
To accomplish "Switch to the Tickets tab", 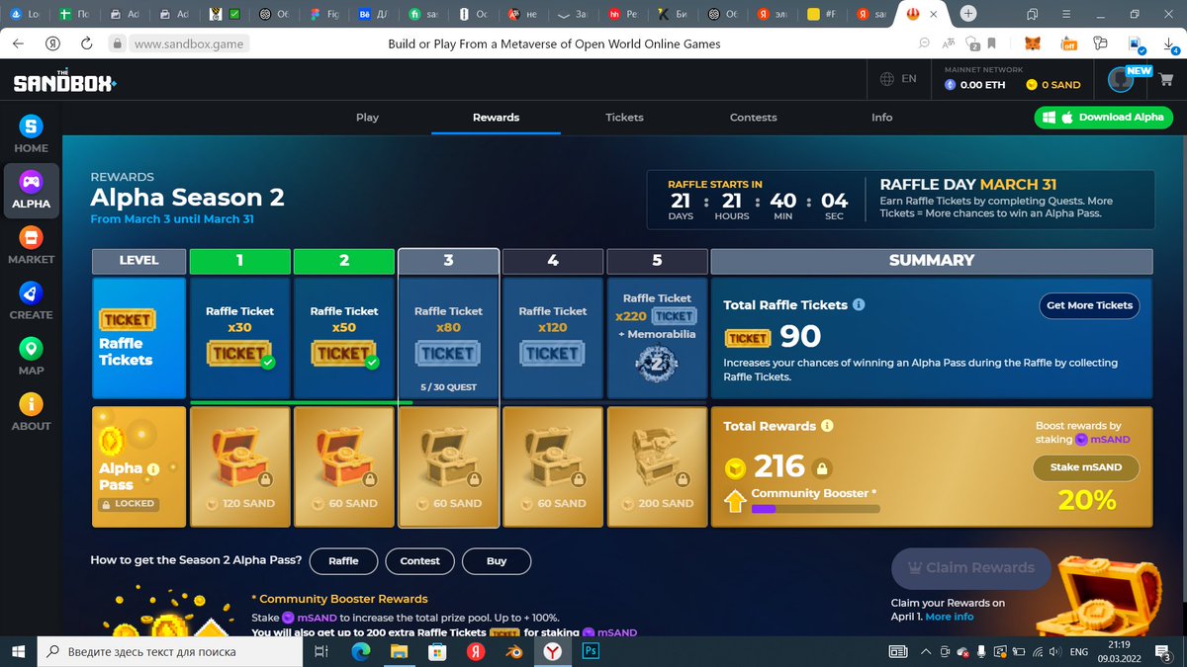I will (x=624, y=117).
